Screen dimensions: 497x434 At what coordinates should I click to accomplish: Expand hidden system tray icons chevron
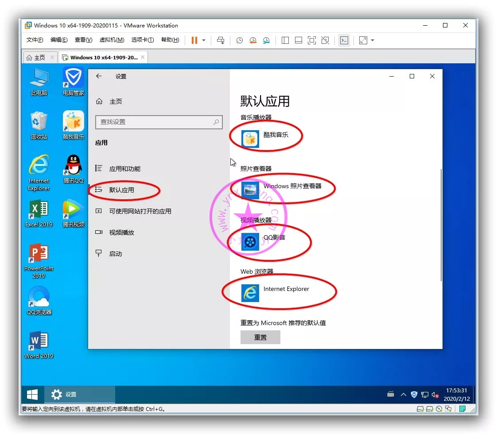click(x=403, y=395)
